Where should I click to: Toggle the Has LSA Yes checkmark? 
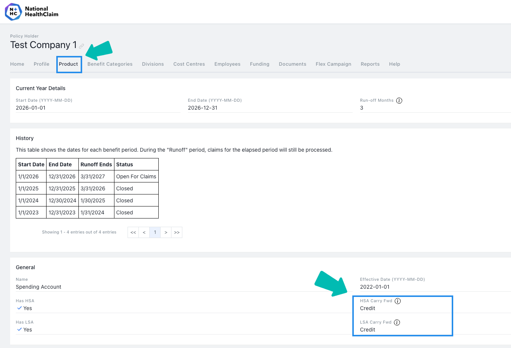pyautogui.click(x=20, y=330)
